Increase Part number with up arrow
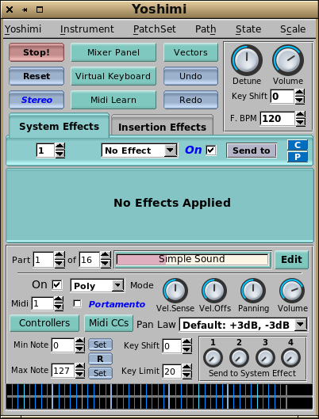Screen dimensions: 319x419 click(60, 256)
